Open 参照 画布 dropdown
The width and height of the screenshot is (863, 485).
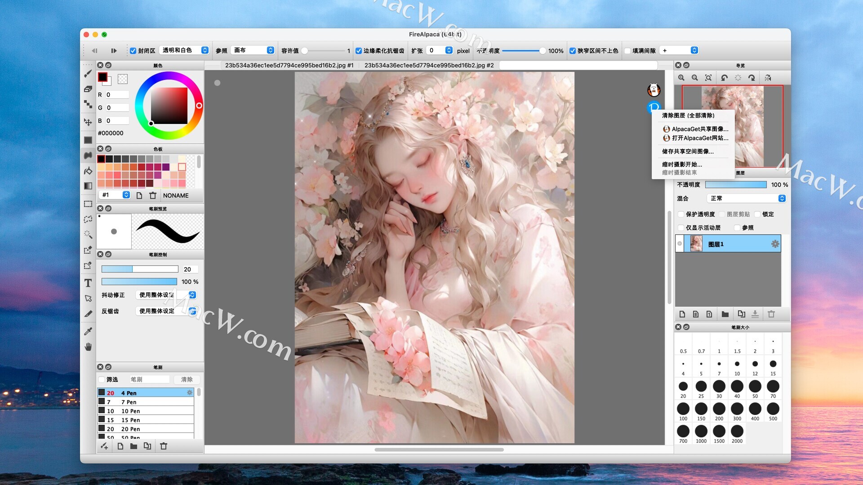(253, 50)
